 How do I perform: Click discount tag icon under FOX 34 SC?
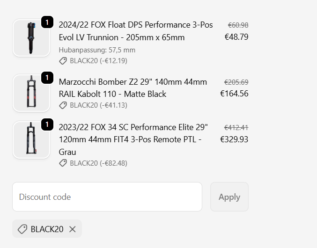pos(63,163)
